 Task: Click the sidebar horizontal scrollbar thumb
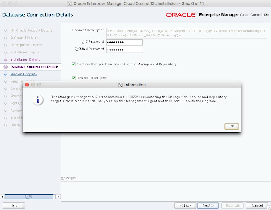pos(29,197)
